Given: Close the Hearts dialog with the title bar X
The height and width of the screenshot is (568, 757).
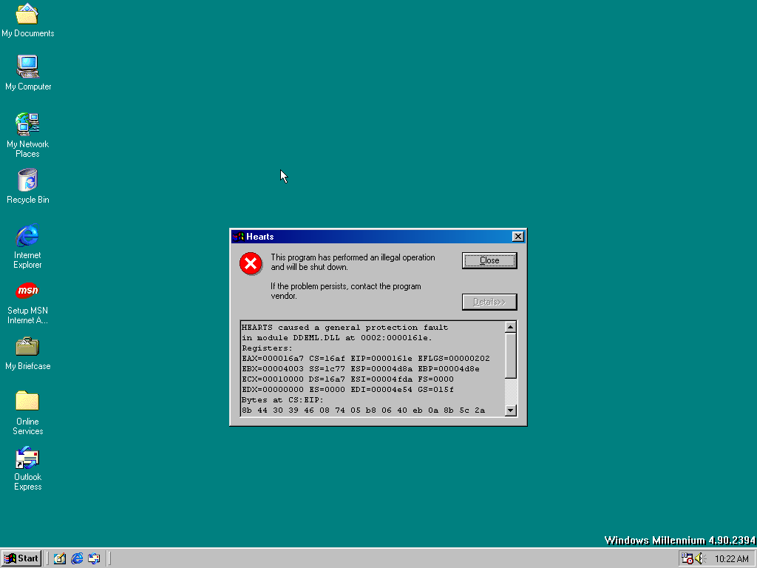Looking at the screenshot, I should tap(517, 237).
